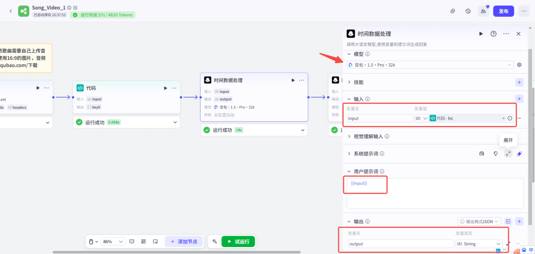This screenshot has height=254, width=535.
Task: Click the green 试运行 button
Action: 238,242
